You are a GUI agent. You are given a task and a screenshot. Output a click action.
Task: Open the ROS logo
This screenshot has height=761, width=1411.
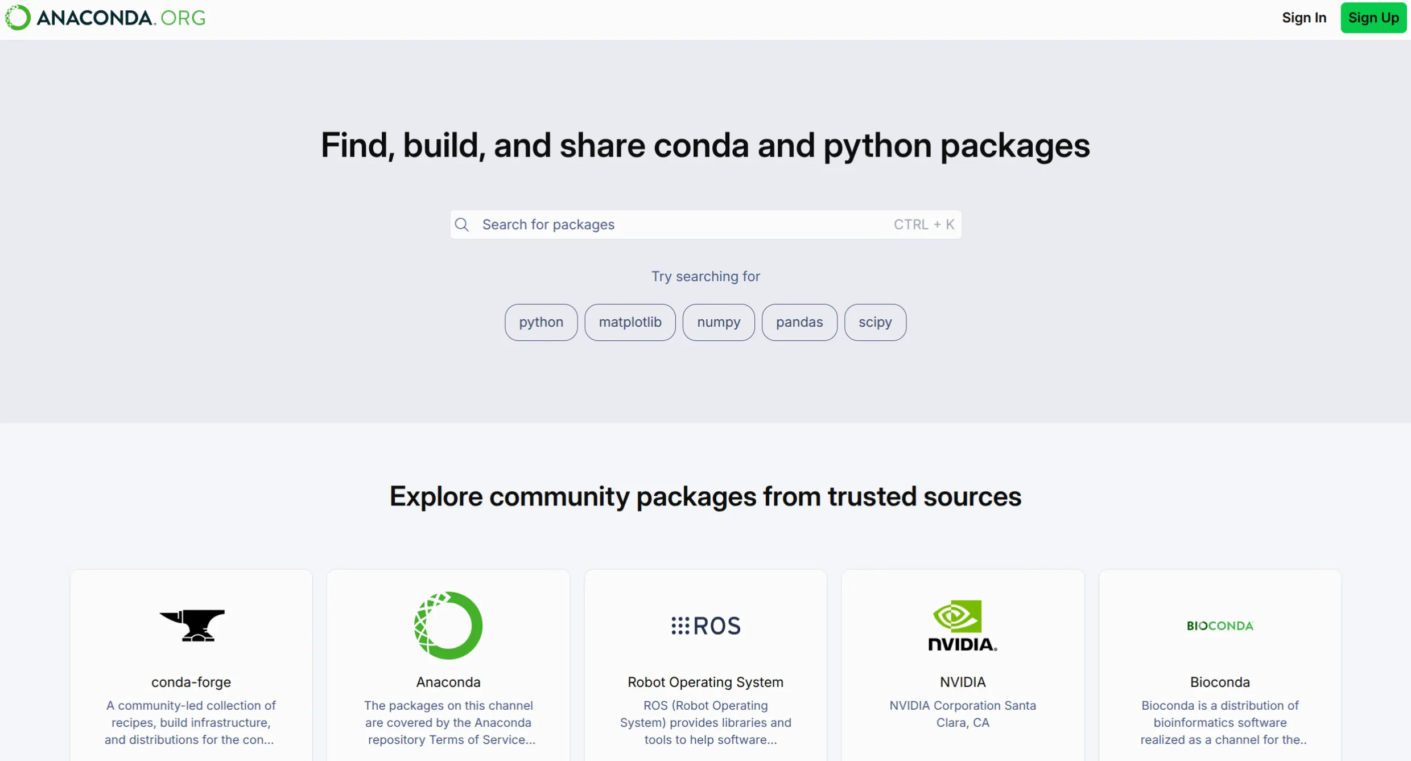point(705,626)
